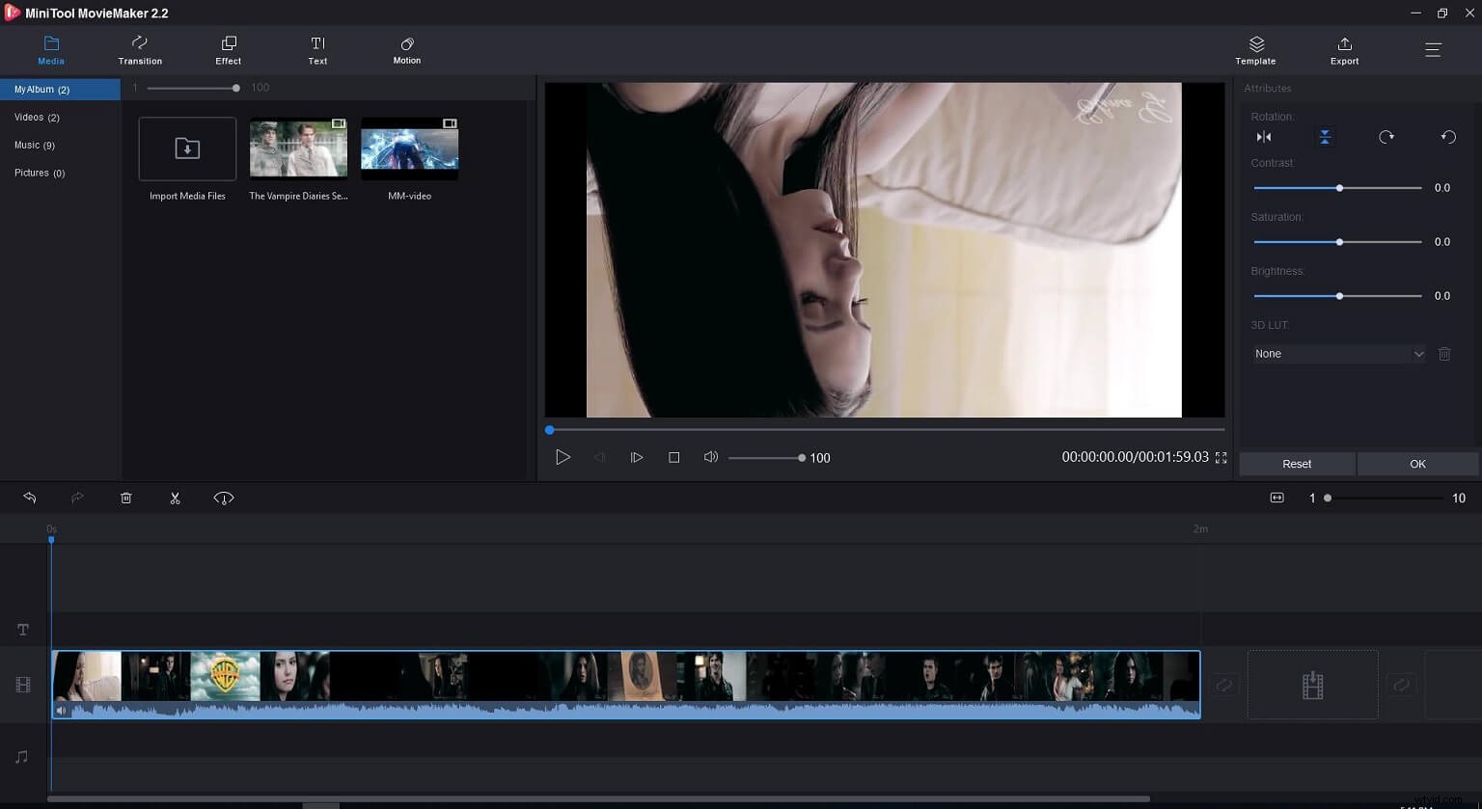
Task: Click the speaker icon under the preview
Action: 711,457
